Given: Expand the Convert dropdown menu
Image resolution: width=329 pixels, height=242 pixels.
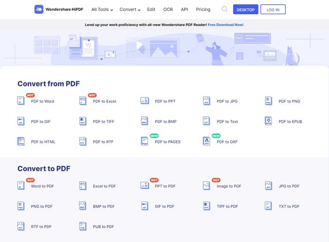Looking at the screenshot, I should click(x=130, y=9).
